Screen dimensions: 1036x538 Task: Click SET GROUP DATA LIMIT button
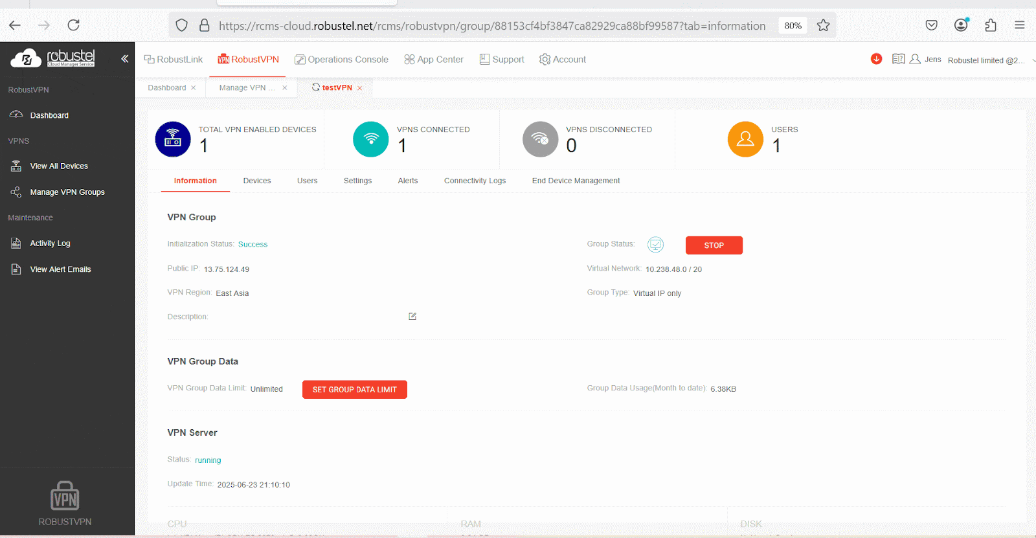(355, 390)
